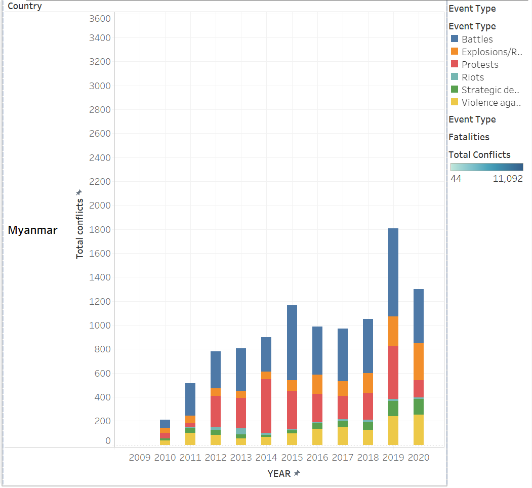
Task: Highlight the green Strategic de.. legend swatch
Action: (455, 90)
